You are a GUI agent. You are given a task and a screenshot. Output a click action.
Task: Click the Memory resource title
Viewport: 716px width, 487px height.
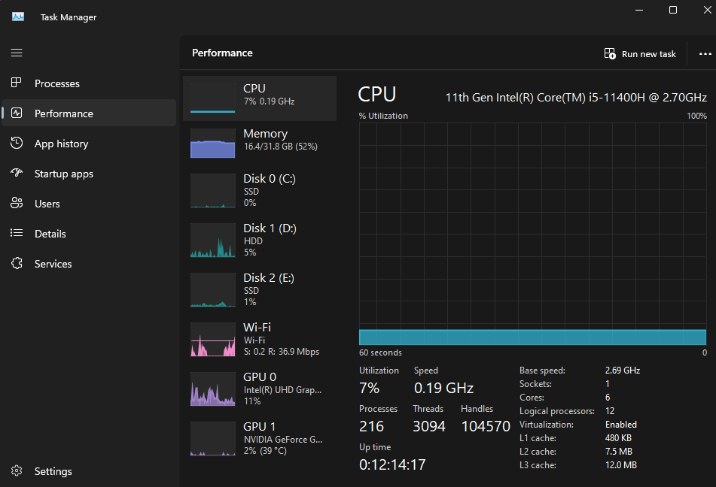265,134
